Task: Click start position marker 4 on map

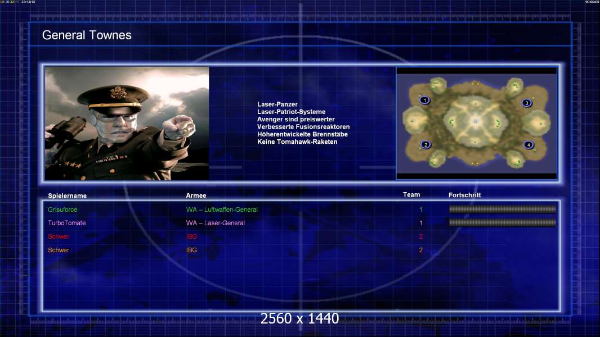Action: pos(529,145)
